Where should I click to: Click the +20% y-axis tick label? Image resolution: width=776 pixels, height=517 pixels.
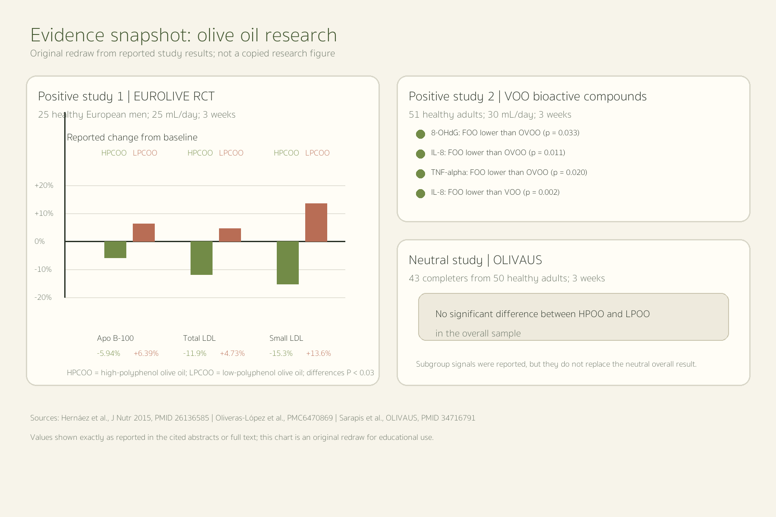pos(44,186)
